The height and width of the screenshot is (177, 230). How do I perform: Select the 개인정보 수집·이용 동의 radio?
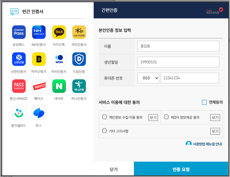(104, 117)
